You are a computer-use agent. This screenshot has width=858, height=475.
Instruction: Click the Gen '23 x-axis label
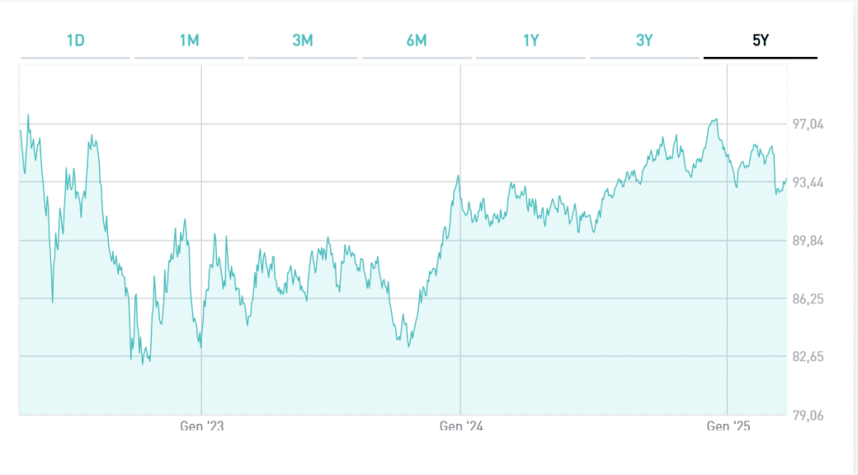202,426
